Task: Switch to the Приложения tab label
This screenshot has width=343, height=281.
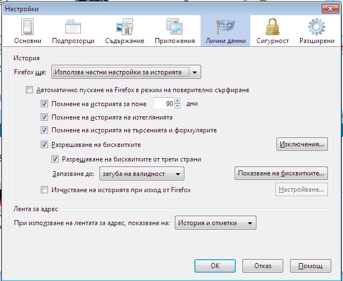Action: (x=174, y=41)
